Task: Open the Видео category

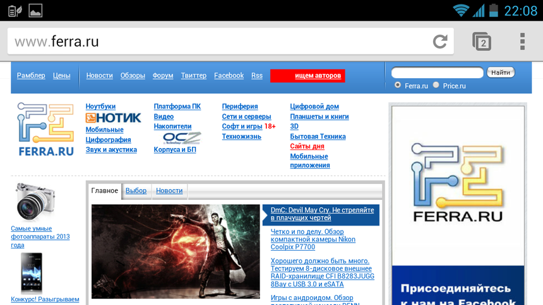Action: pyautogui.click(x=164, y=117)
